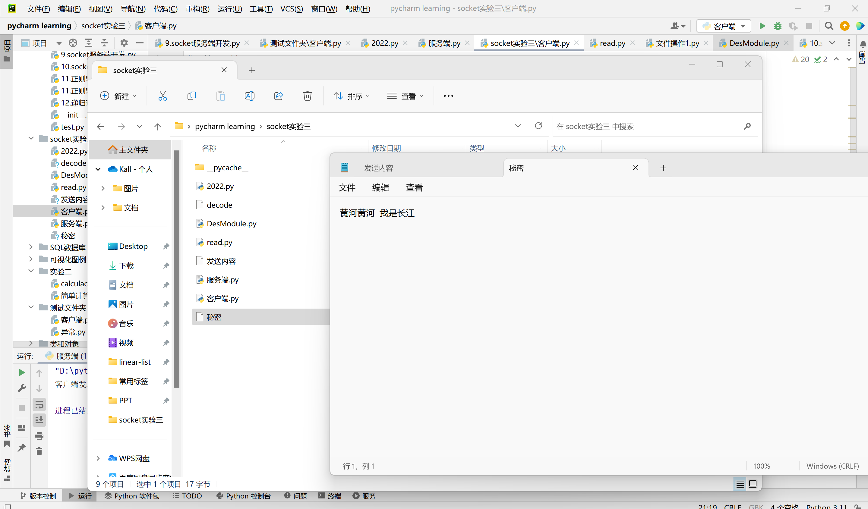Switch to the 发送内容 tab in Notepad
The image size is (868, 509).
point(379,168)
